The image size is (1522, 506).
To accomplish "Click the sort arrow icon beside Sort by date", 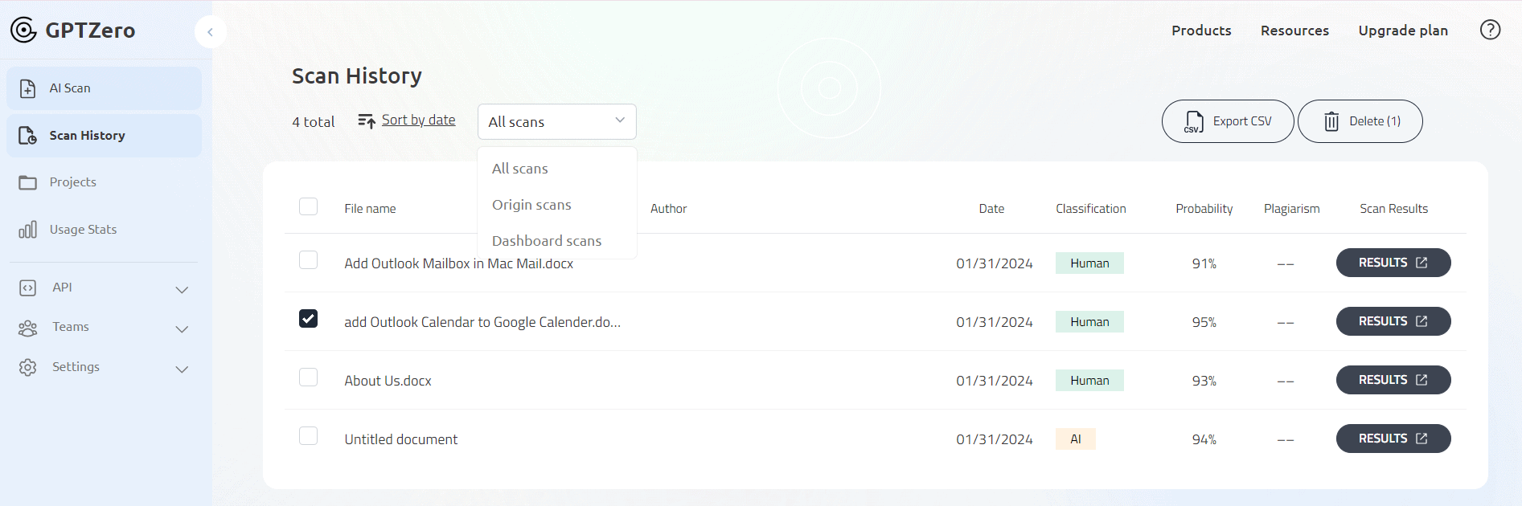I will point(367,121).
